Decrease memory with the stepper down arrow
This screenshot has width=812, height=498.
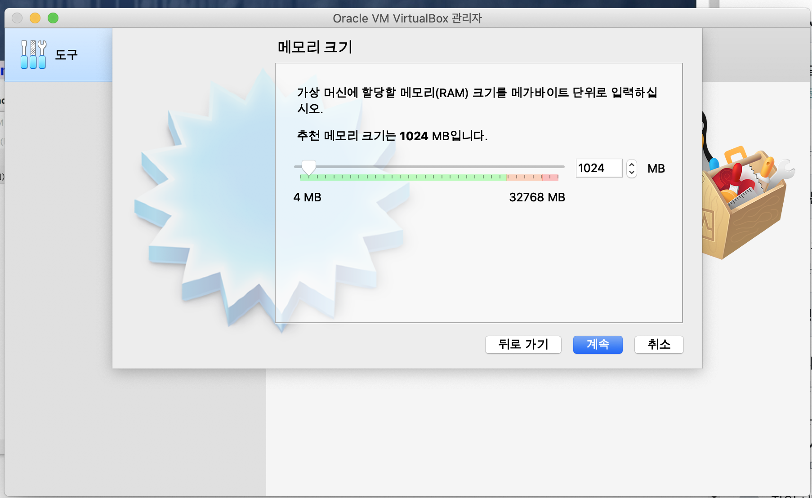pos(632,173)
